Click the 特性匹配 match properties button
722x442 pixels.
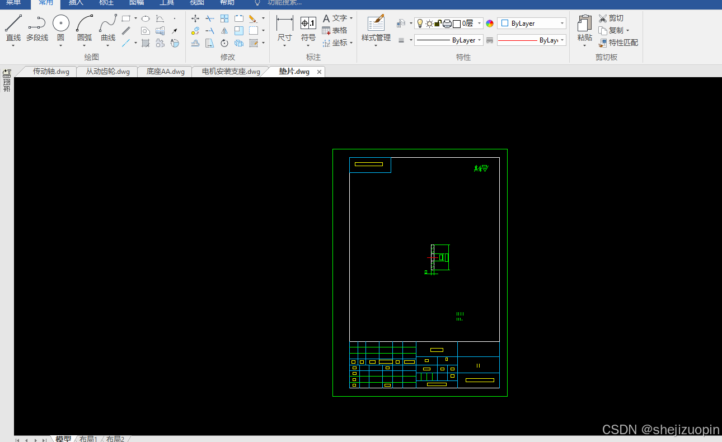[x=618, y=43]
